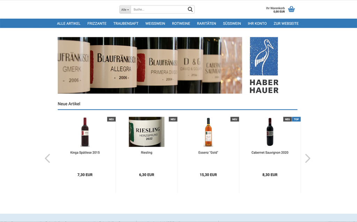Open the "Alle" search category dropdown
357x222 pixels.
(x=125, y=9)
